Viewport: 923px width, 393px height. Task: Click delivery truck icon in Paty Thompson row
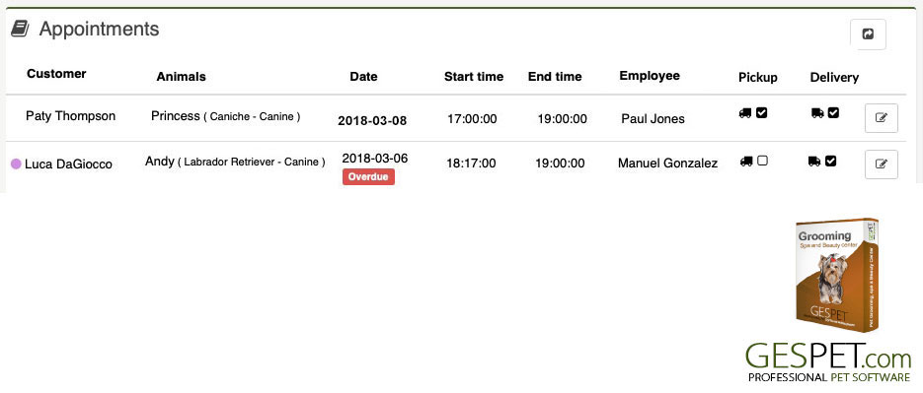tap(817, 113)
